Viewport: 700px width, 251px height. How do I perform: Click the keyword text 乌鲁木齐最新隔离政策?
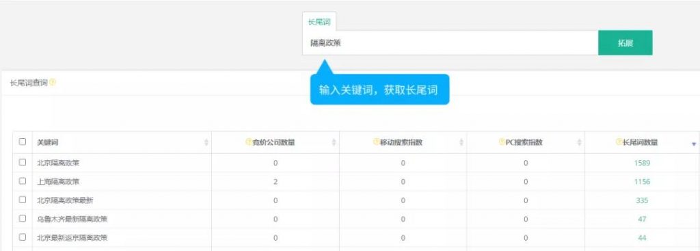pos(72,220)
